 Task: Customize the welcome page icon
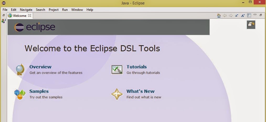tap(249, 16)
